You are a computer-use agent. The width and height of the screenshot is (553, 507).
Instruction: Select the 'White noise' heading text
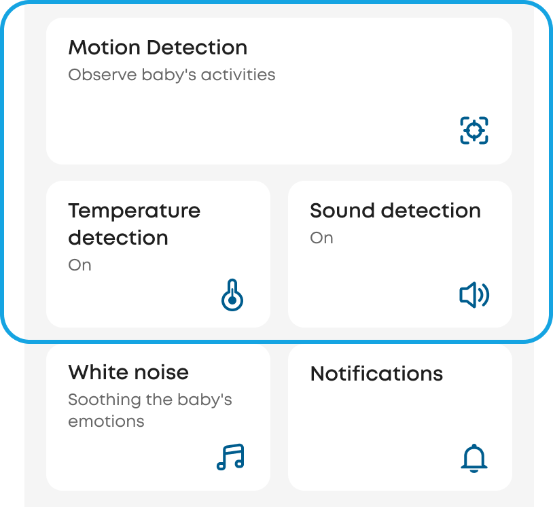[128, 372]
